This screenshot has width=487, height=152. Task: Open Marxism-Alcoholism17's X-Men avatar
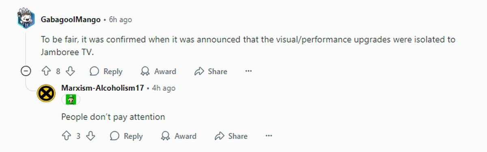(46, 93)
